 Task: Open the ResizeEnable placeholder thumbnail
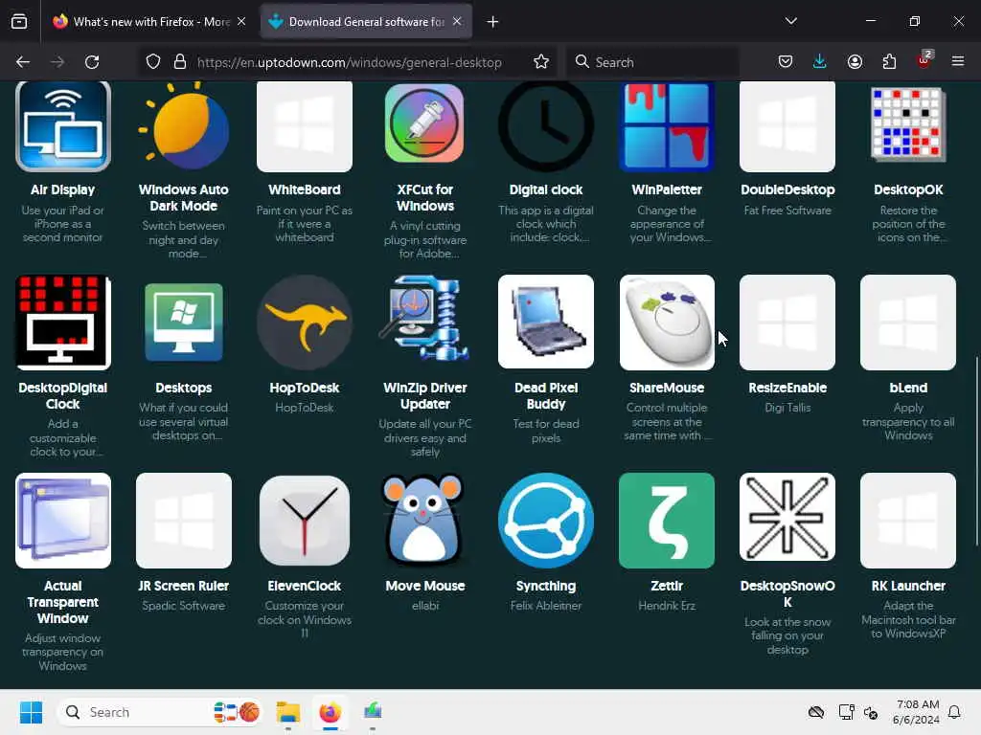[787, 323]
